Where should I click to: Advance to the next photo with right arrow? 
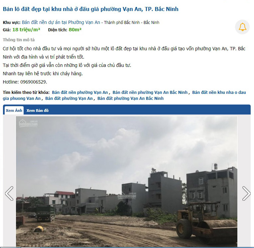tap(246, 193)
